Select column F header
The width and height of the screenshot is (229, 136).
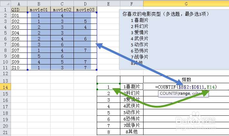132,3
